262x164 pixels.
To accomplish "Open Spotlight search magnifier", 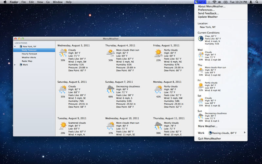I will pyautogui.click(x=257, y=2).
